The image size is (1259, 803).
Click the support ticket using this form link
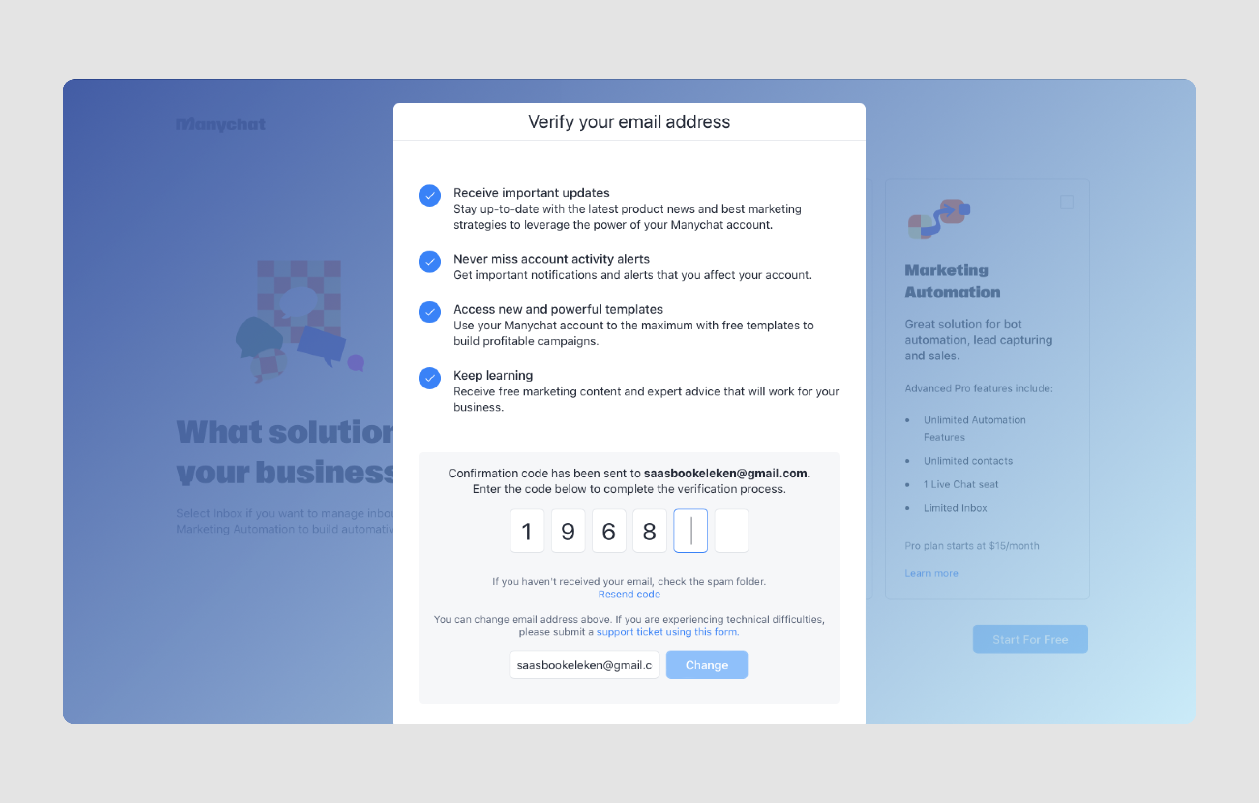click(x=667, y=631)
